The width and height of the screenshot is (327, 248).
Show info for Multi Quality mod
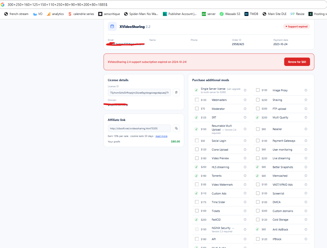[306, 117]
